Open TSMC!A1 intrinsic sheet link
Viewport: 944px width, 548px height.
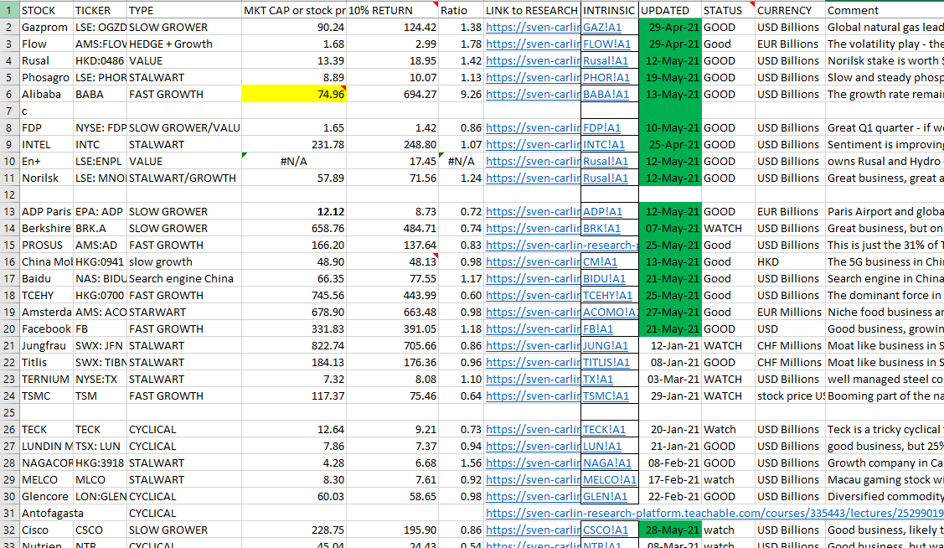(x=606, y=396)
